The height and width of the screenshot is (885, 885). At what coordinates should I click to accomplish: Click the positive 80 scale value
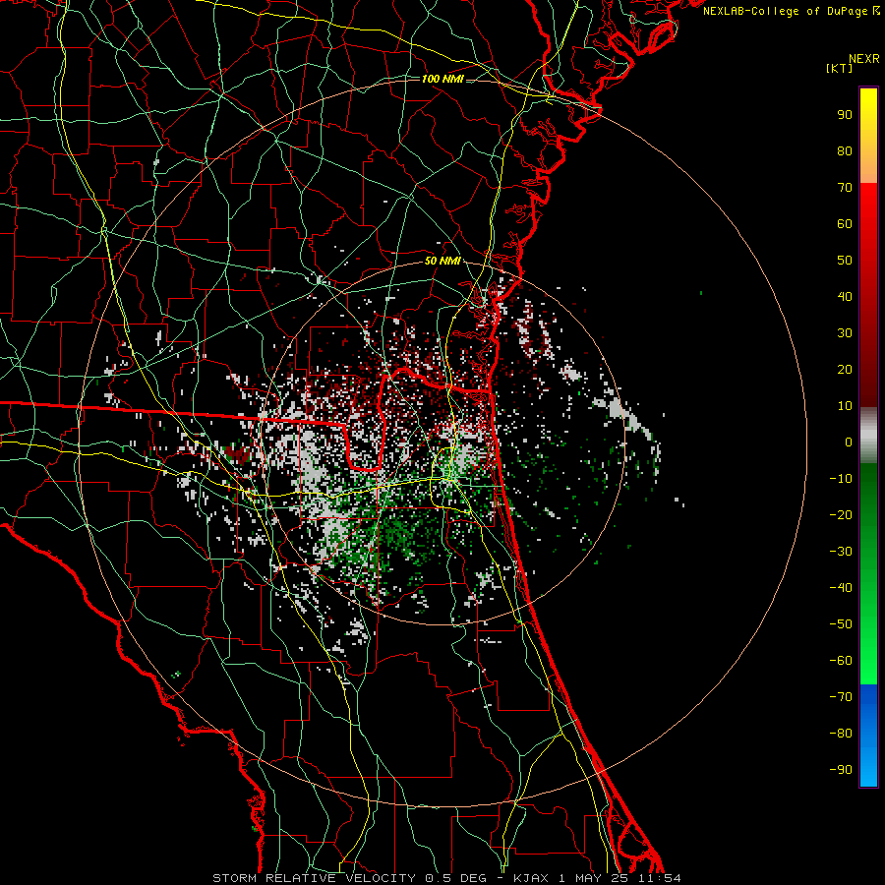pos(845,151)
